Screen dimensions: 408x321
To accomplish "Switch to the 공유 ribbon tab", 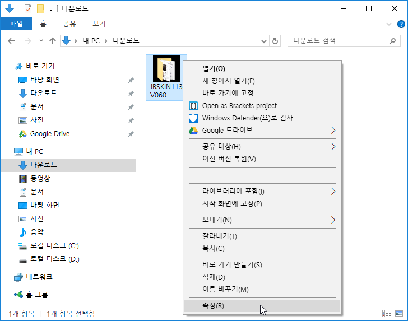I will tap(69, 24).
